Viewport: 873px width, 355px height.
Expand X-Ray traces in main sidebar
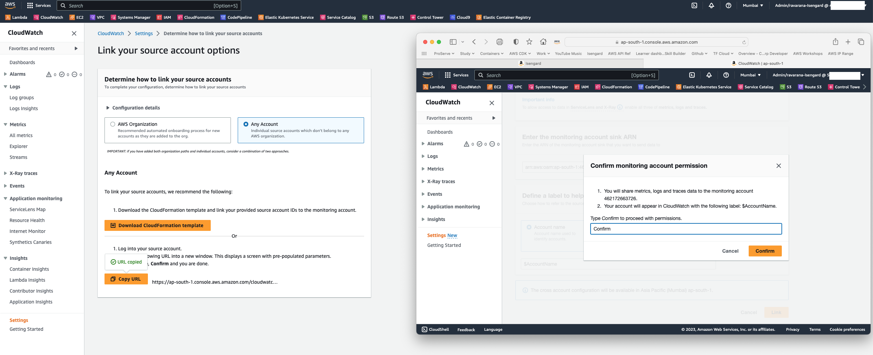point(5,173)
